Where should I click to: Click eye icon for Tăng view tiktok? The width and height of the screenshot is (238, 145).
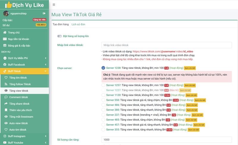(x=6, y=91)
